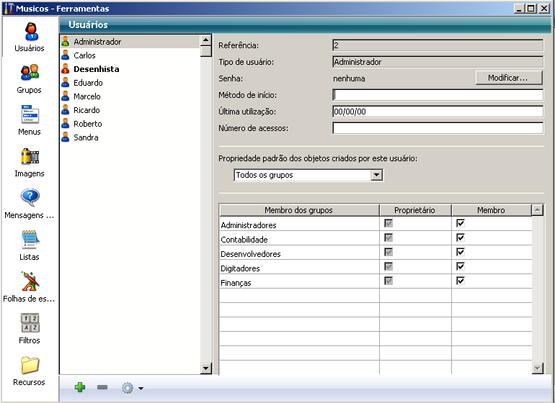This screenshot has width=555, height=403.
Task: Open the Filtros section icon
Action: click(30, 324)
